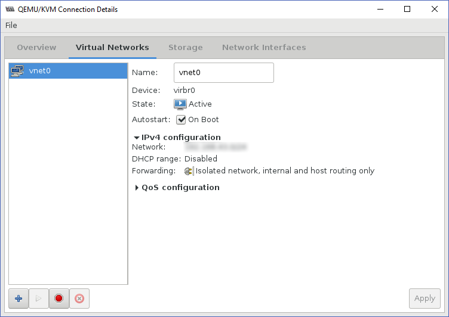
Task: Select the Virtual Networks tab
Action: (112, 48)
